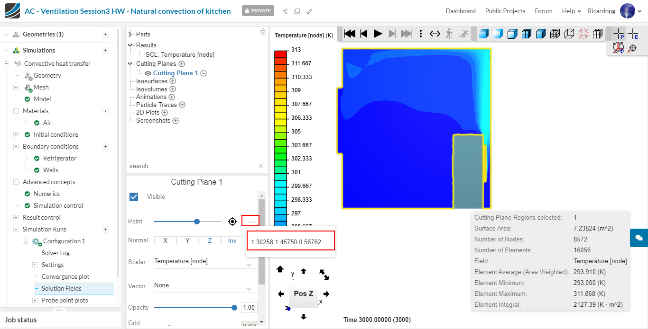Uncheck the Visible checkbox

pos(134,196)
